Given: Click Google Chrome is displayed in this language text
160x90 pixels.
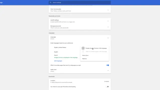Looking at the screenshot, I should pos(66,57).
